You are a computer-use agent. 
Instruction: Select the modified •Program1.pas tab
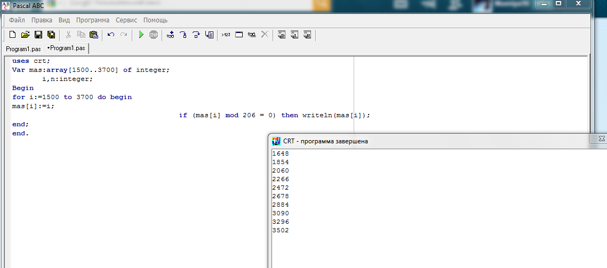pyautogui.click(x=67, y=48)
